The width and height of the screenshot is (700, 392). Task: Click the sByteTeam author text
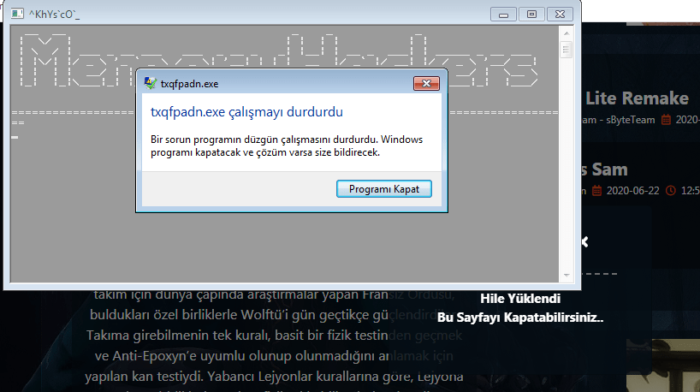pos(631,120)
